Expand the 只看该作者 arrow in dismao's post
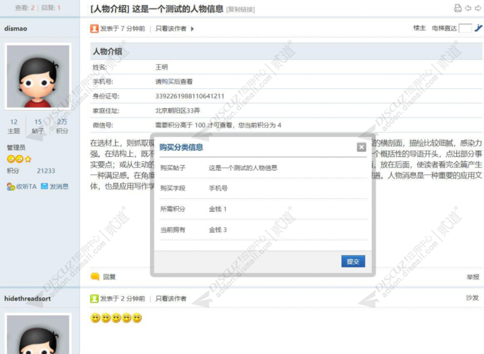Screen dimensions: 484x354 point(192,29)
